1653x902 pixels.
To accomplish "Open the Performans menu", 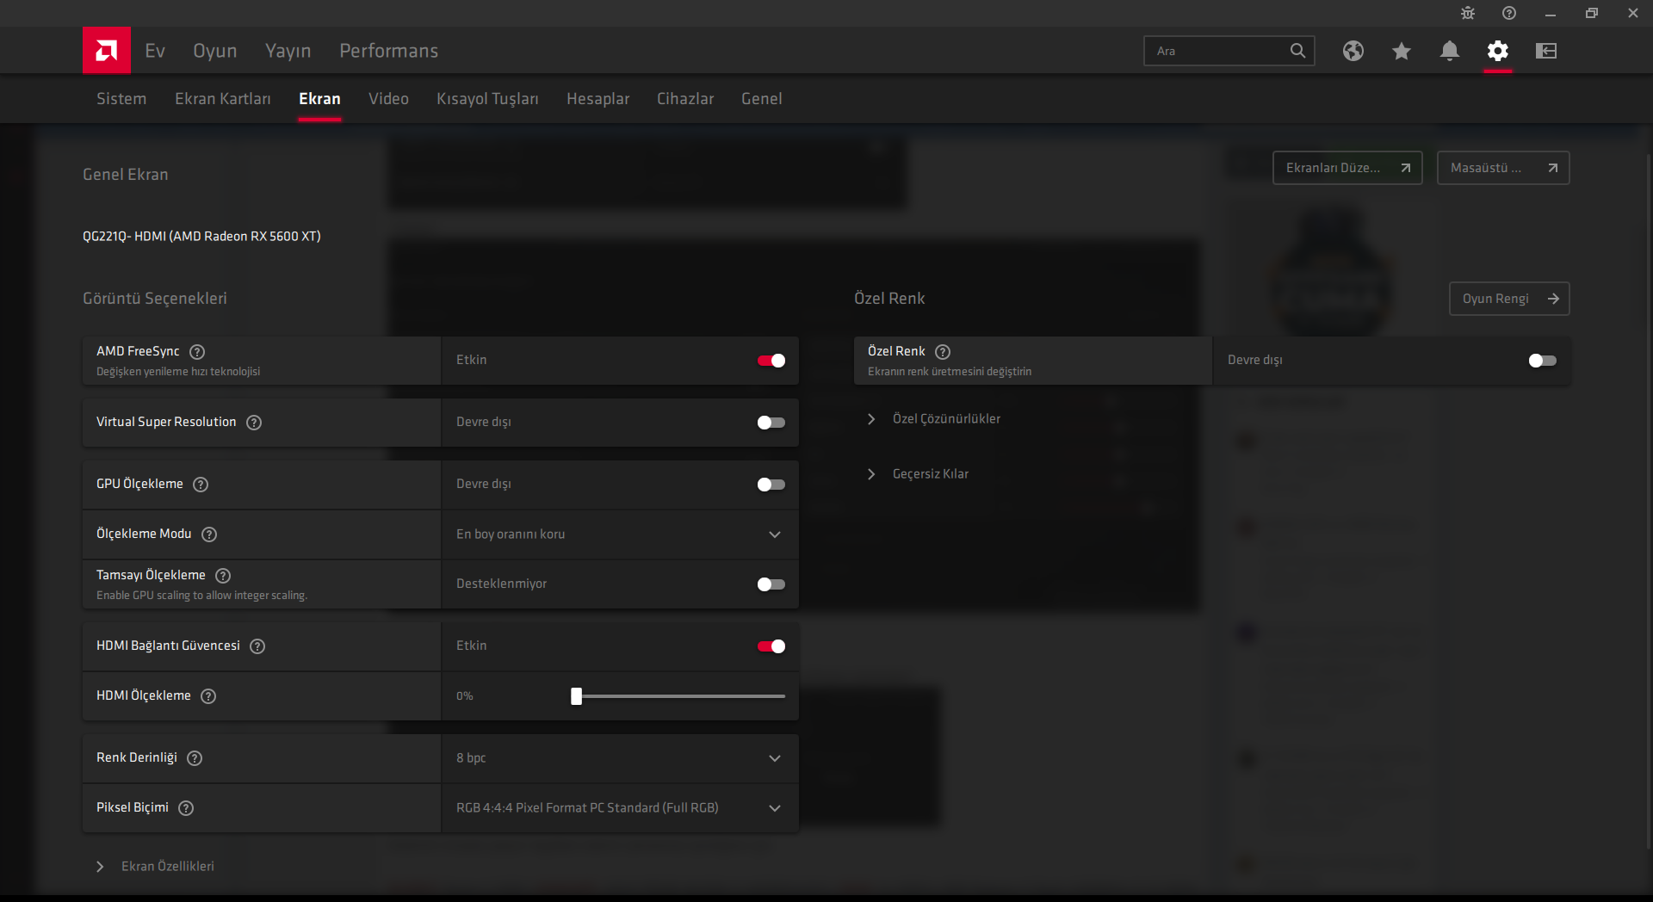I will tap(388, 50).
